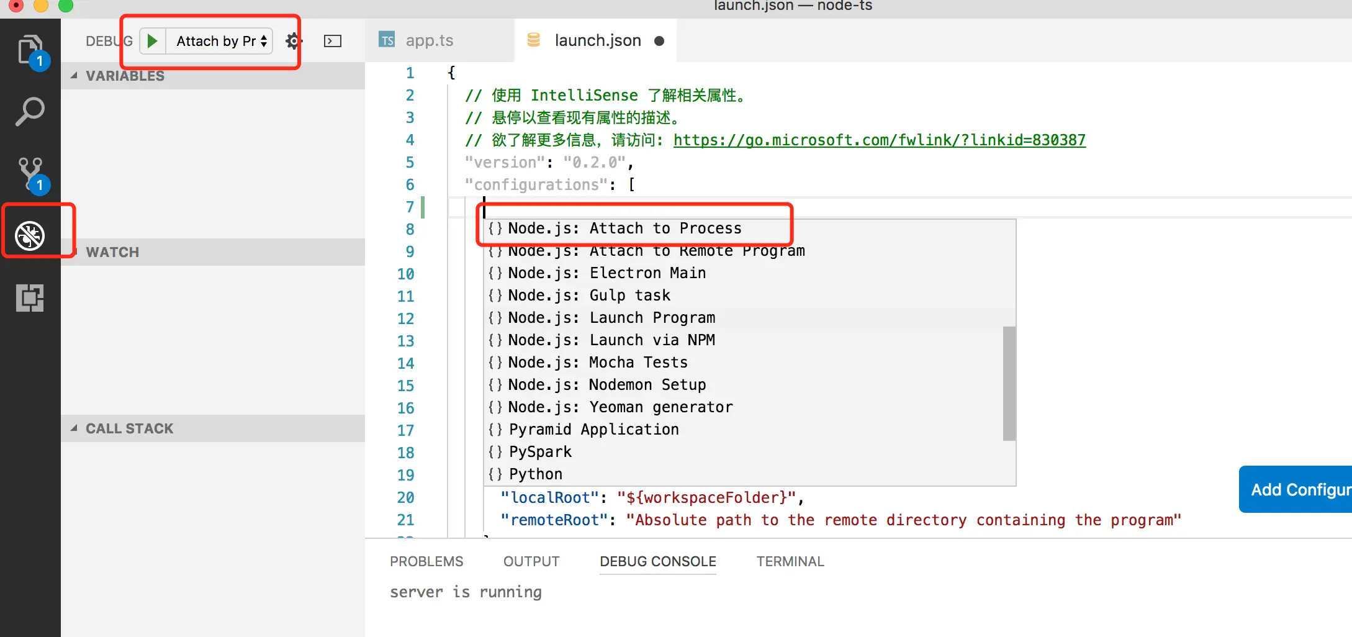1352x637 pixels.
Task: Close launch.json via the unsaved dot
Action: (x=659, y=41)
